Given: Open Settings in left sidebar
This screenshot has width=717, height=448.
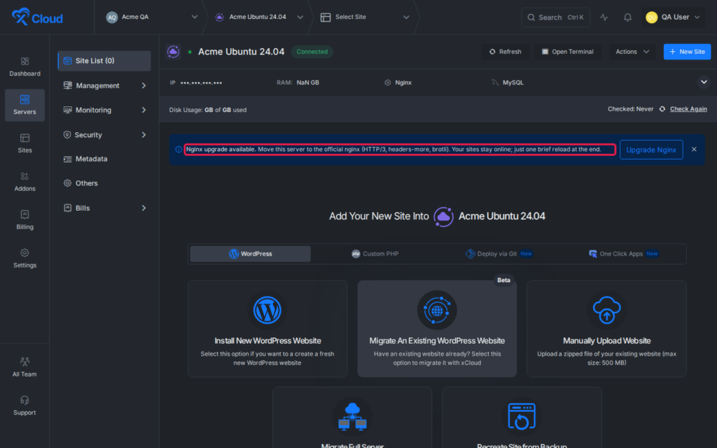Looking at the screenshot, I should (25, 259).
